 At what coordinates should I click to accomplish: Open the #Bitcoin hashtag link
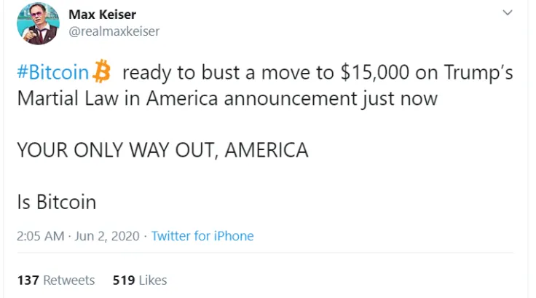point(53,72)
